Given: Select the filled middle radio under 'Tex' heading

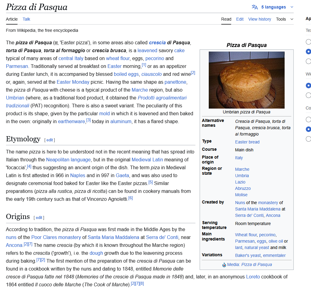Looking at the screenshot, I should (x=309, y=52).
